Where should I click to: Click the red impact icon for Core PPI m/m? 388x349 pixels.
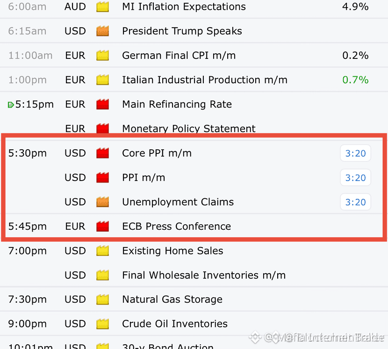tap(102, 153)
